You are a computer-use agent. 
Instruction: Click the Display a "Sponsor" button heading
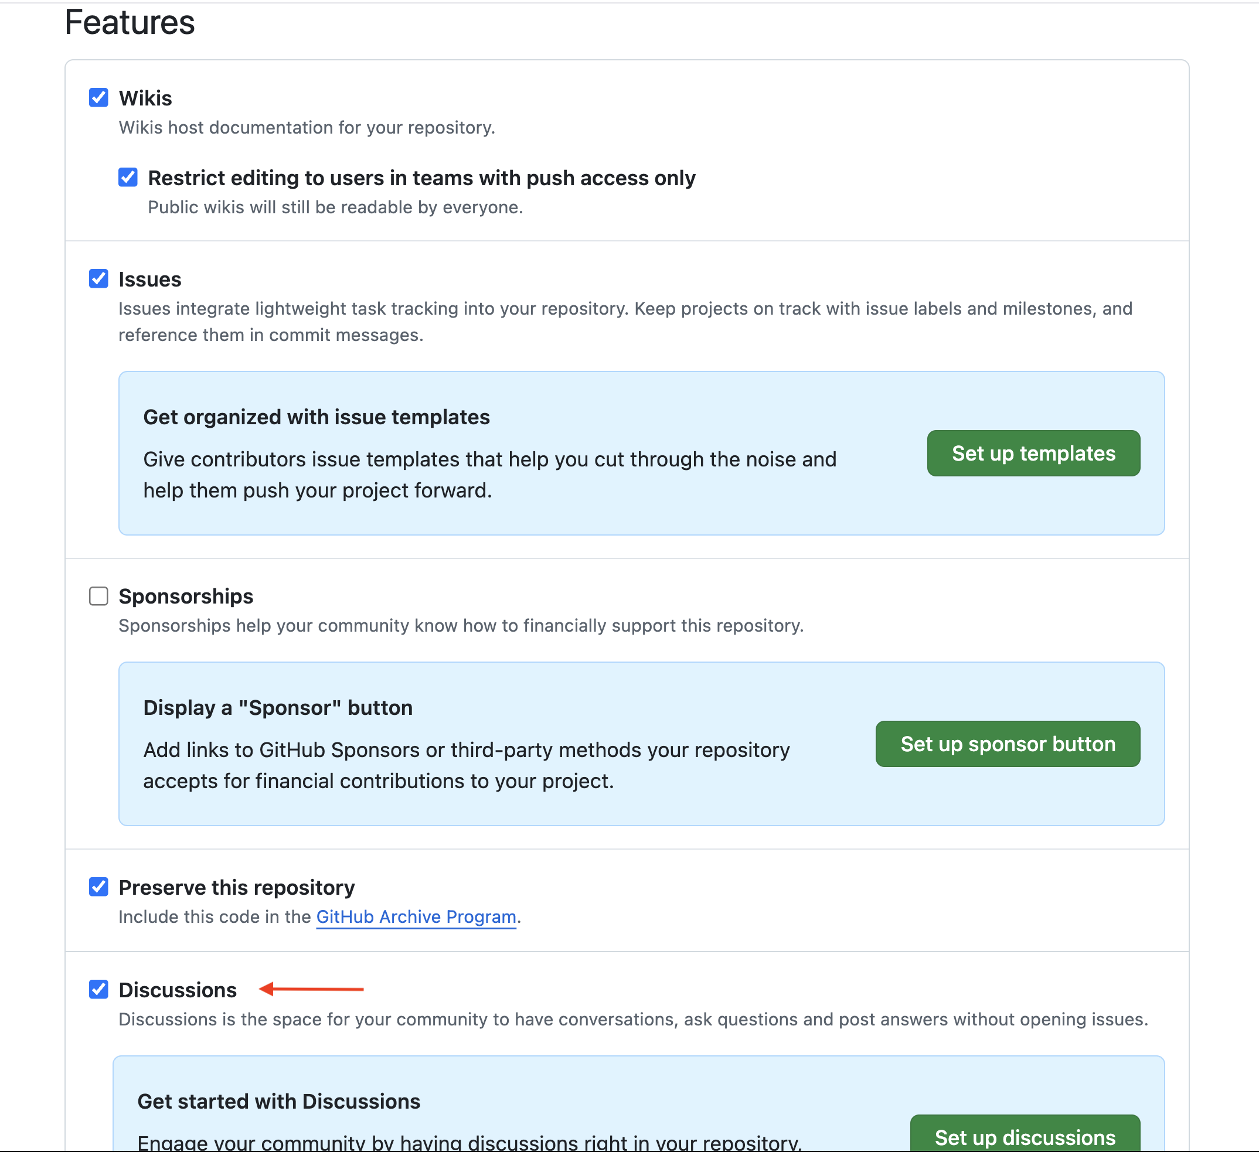(278, 707)
